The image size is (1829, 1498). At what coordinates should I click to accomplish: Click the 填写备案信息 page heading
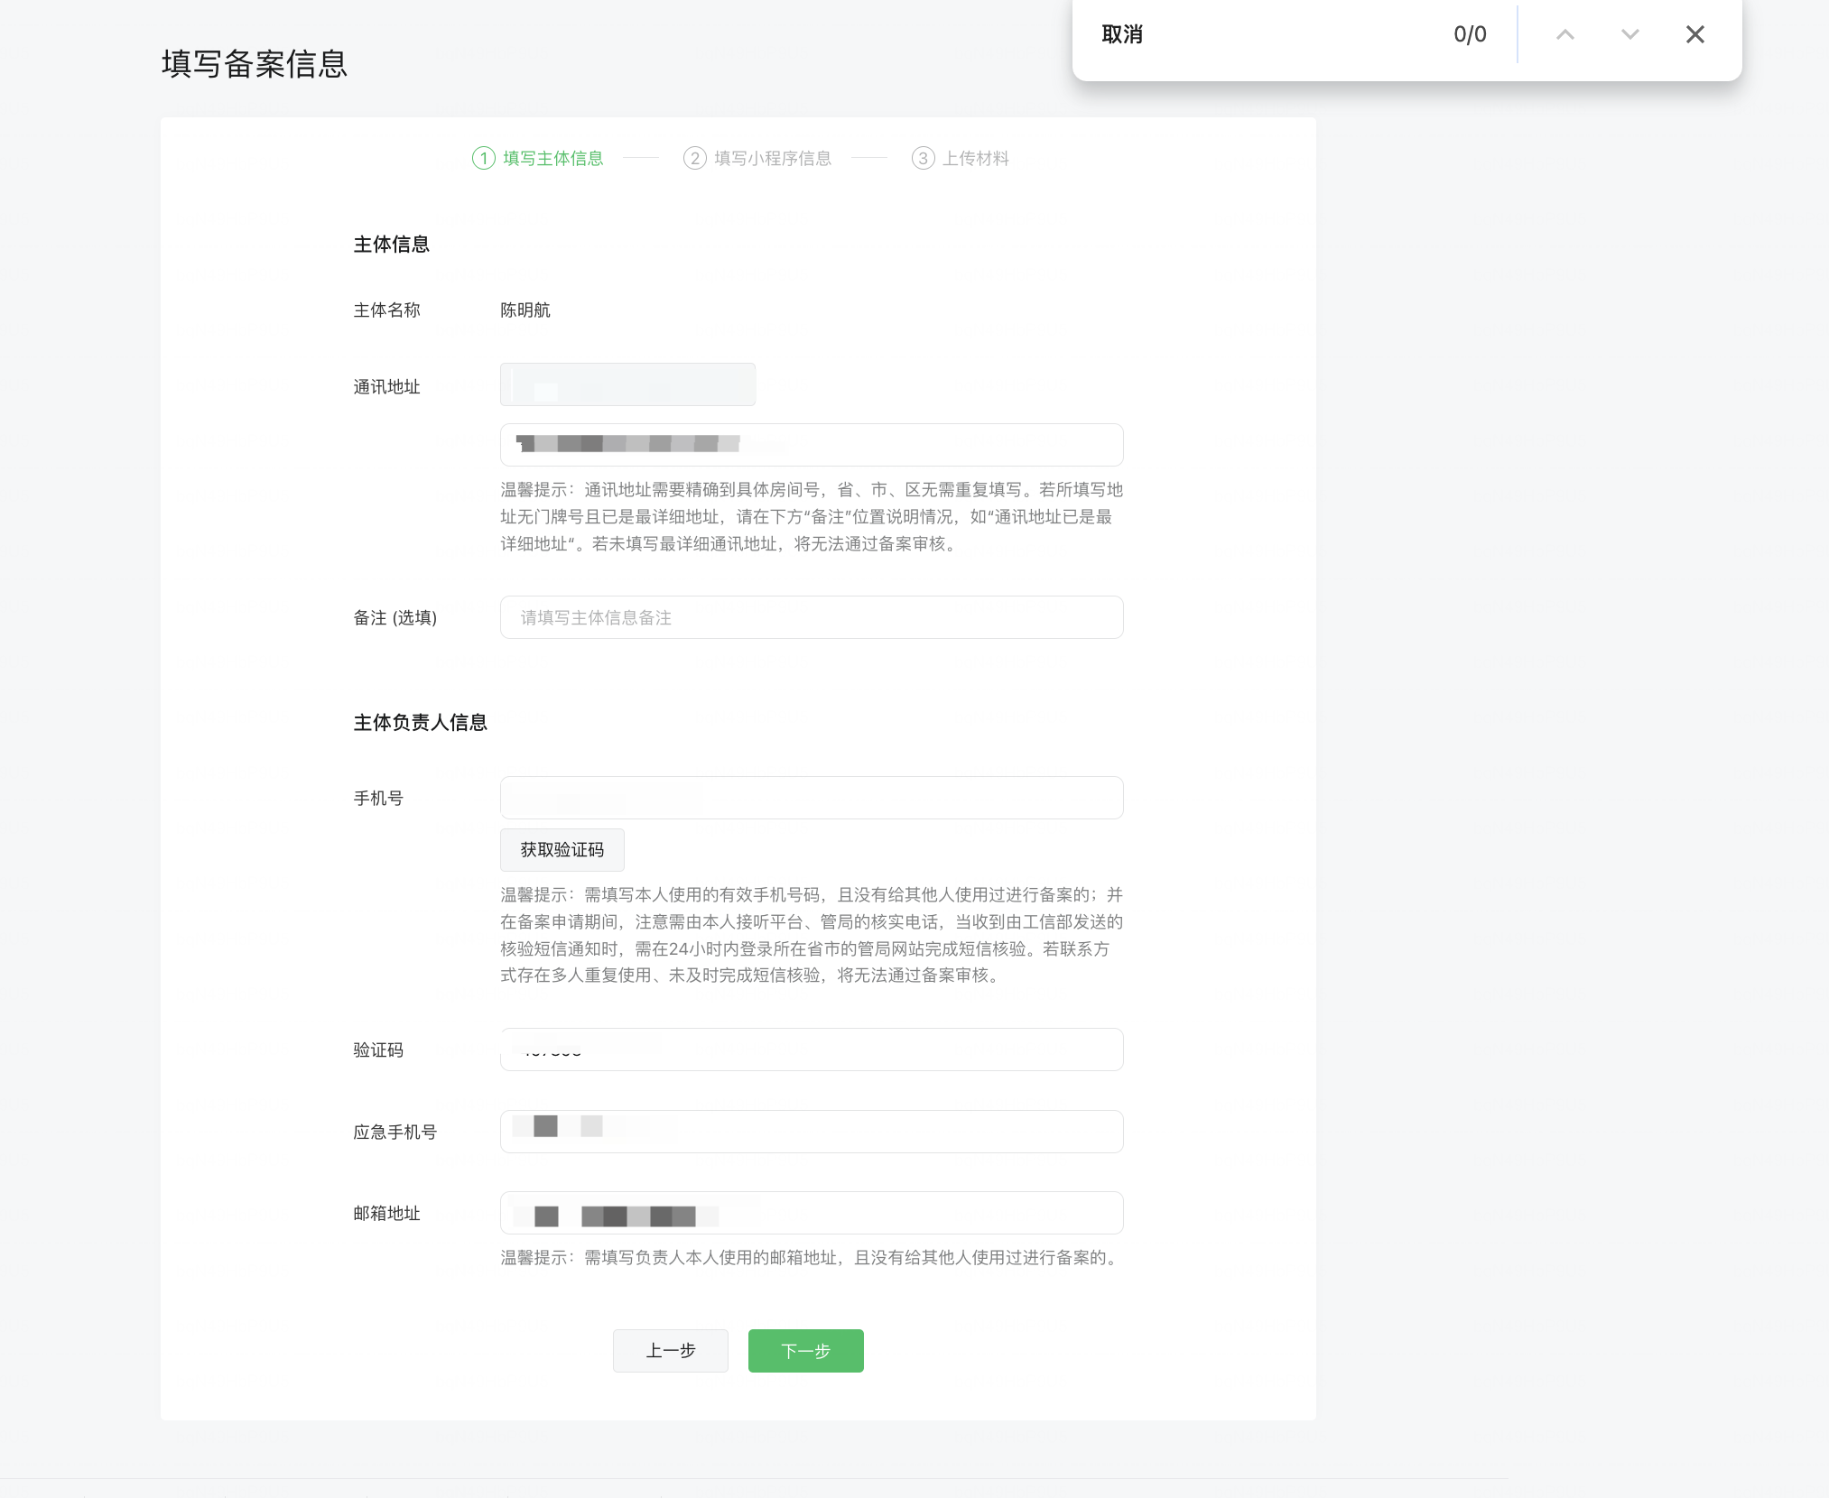(255, 64)
